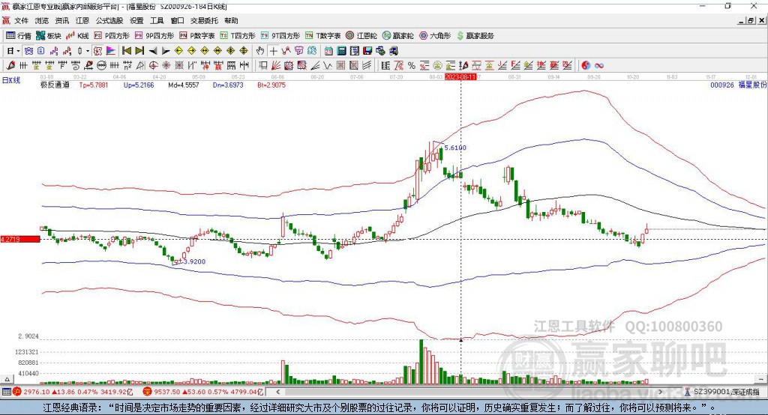Image resolution: width=768 pixels, height=415 pixels.
Task: Click the gradient triangle chart icon
Action: [111, 51]
